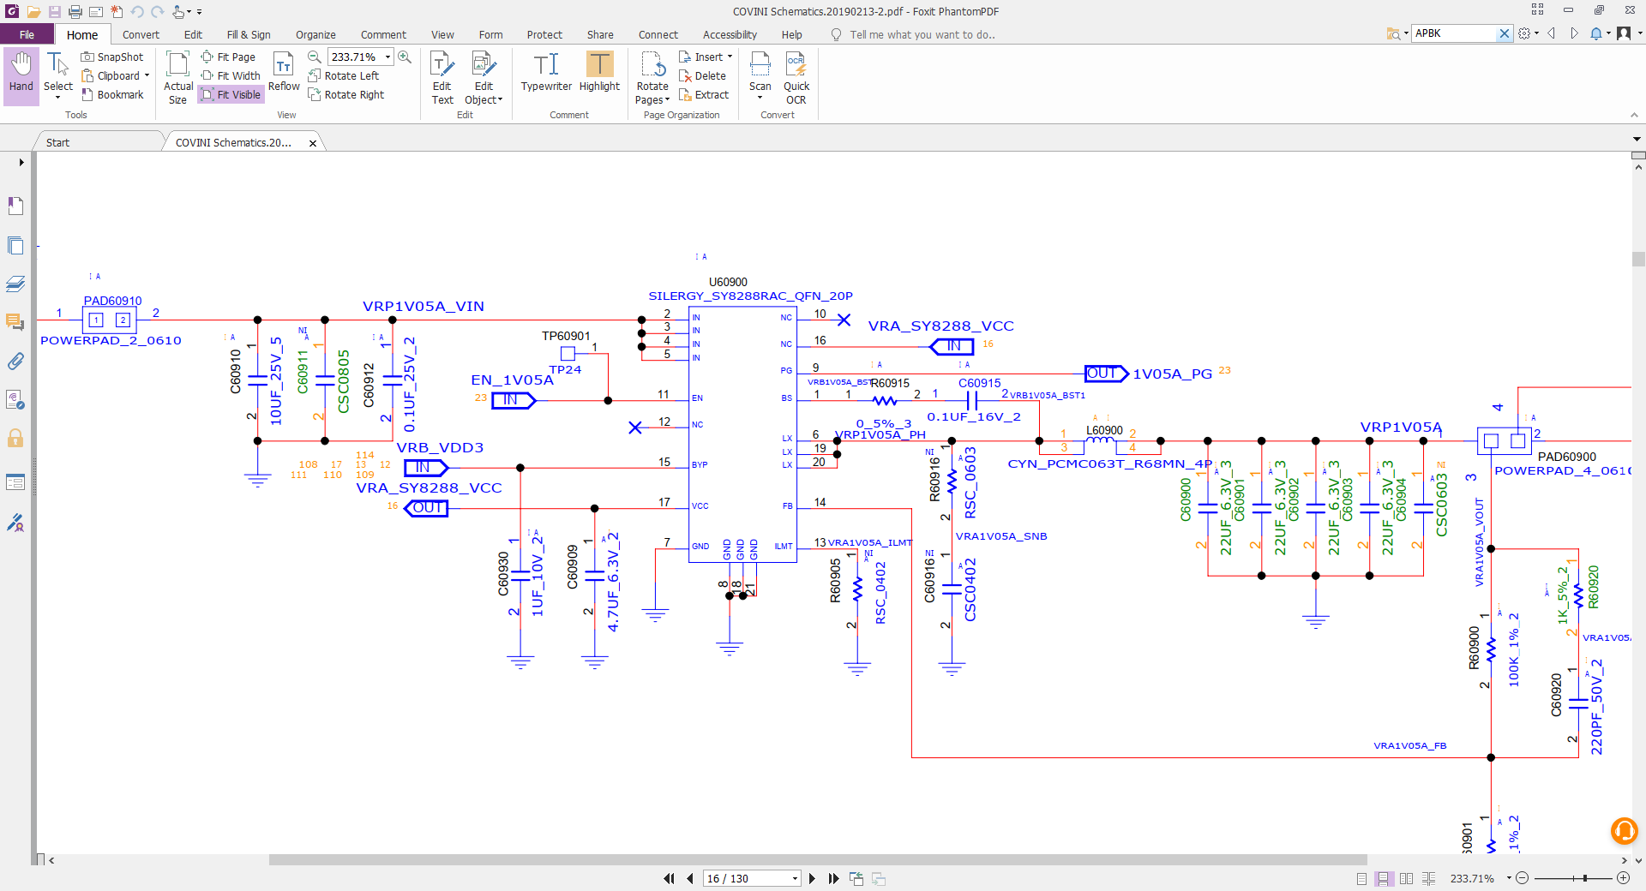This screenshot has height=891, width=1646.
Task: Click the Redo arrow icon
Action: click(158, 12)
